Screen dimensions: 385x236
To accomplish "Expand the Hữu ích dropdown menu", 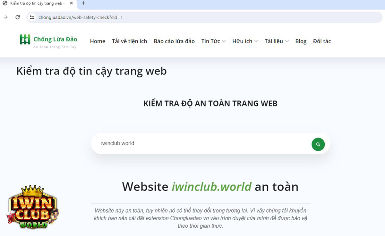I will [x=245, y=41].
